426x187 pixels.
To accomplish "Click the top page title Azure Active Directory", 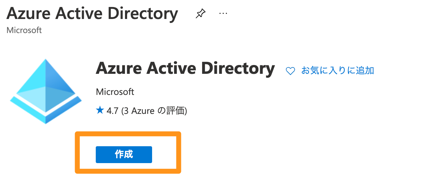I will point(92,13).
